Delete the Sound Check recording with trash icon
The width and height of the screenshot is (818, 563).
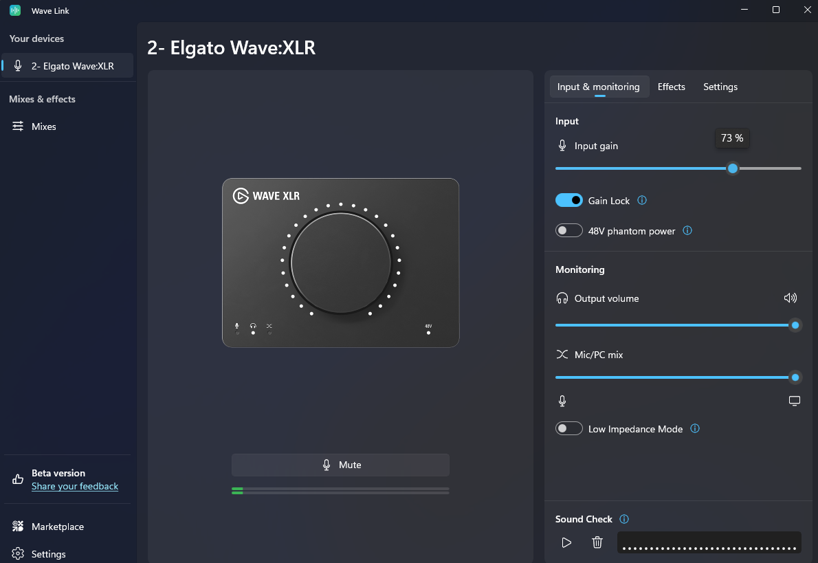597,542
